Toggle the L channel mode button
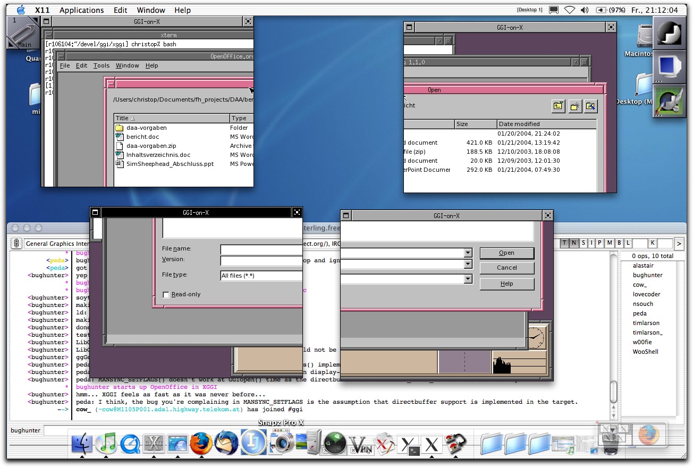Screen dimensions: 693x467 [x=628, y=243]
